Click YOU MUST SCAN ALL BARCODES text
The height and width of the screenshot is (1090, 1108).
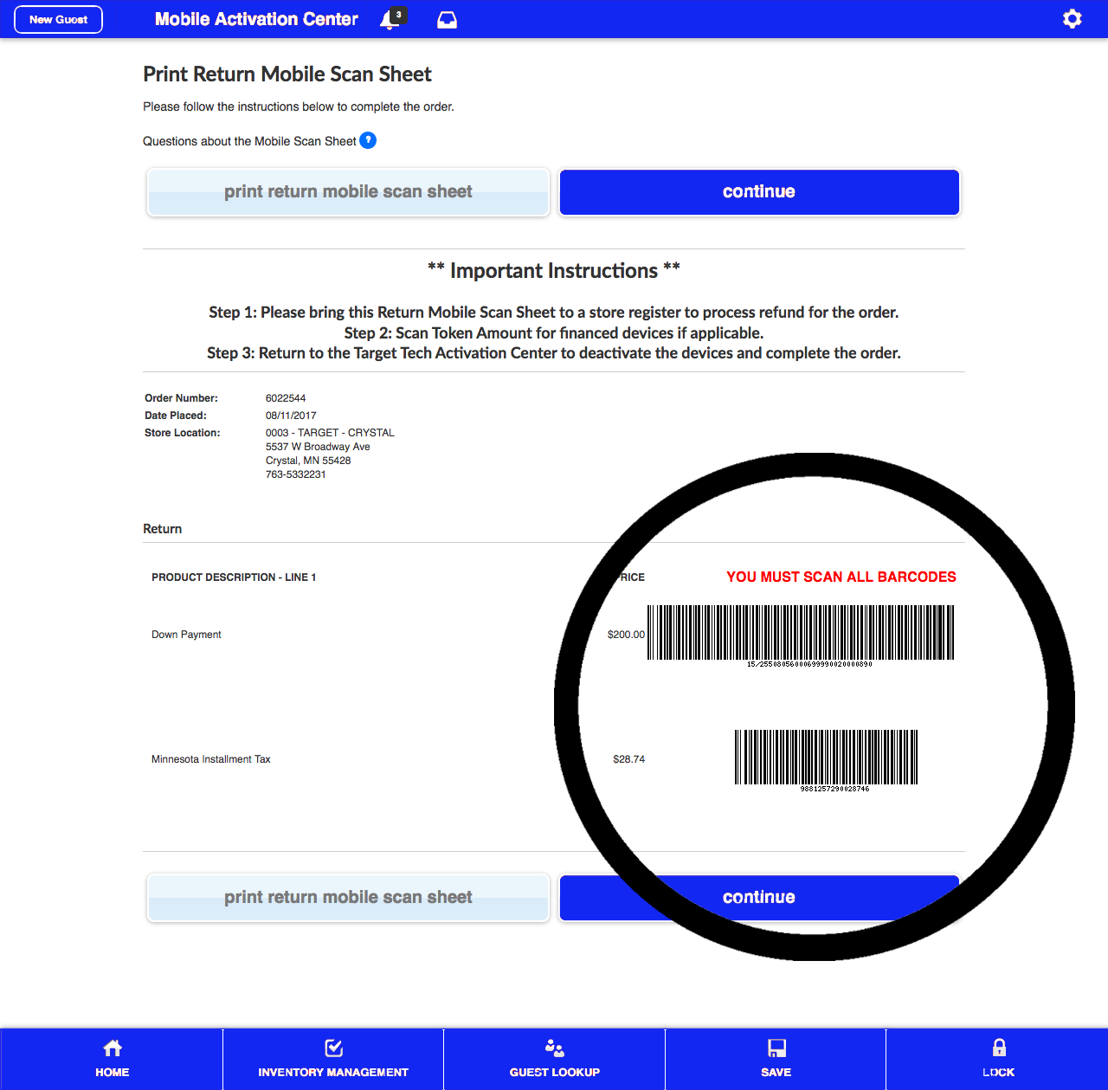pos(841,577)
